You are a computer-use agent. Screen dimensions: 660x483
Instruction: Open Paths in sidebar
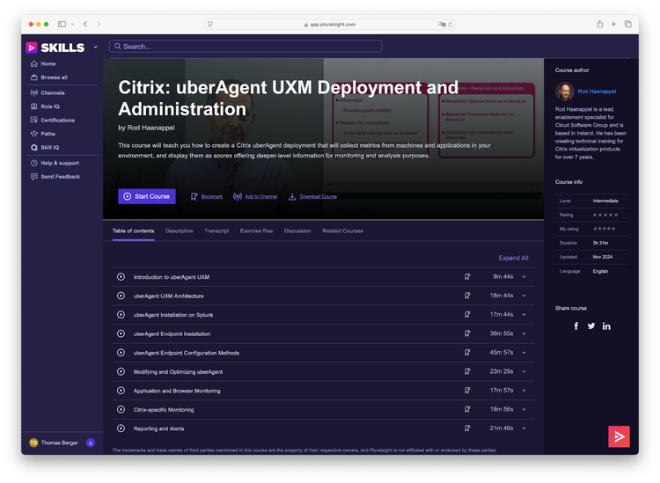click(43, 134)
